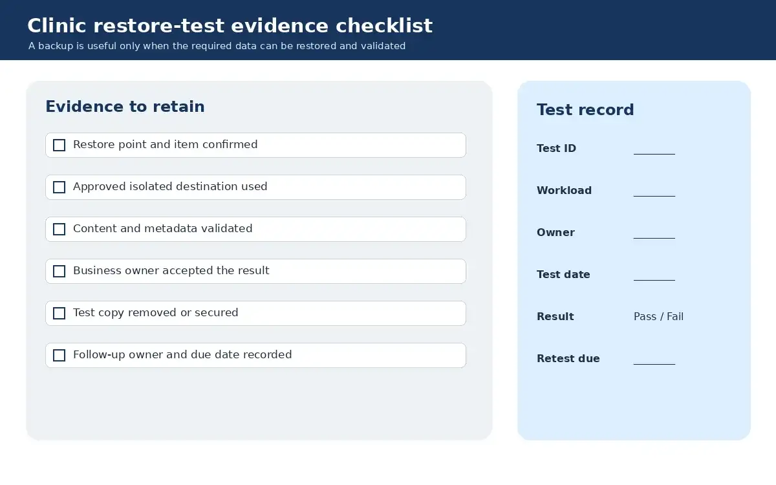Tick the Test copy removed or secured box
The width and height of the screenshot is (776, 485).
click(x=59, y=313)
